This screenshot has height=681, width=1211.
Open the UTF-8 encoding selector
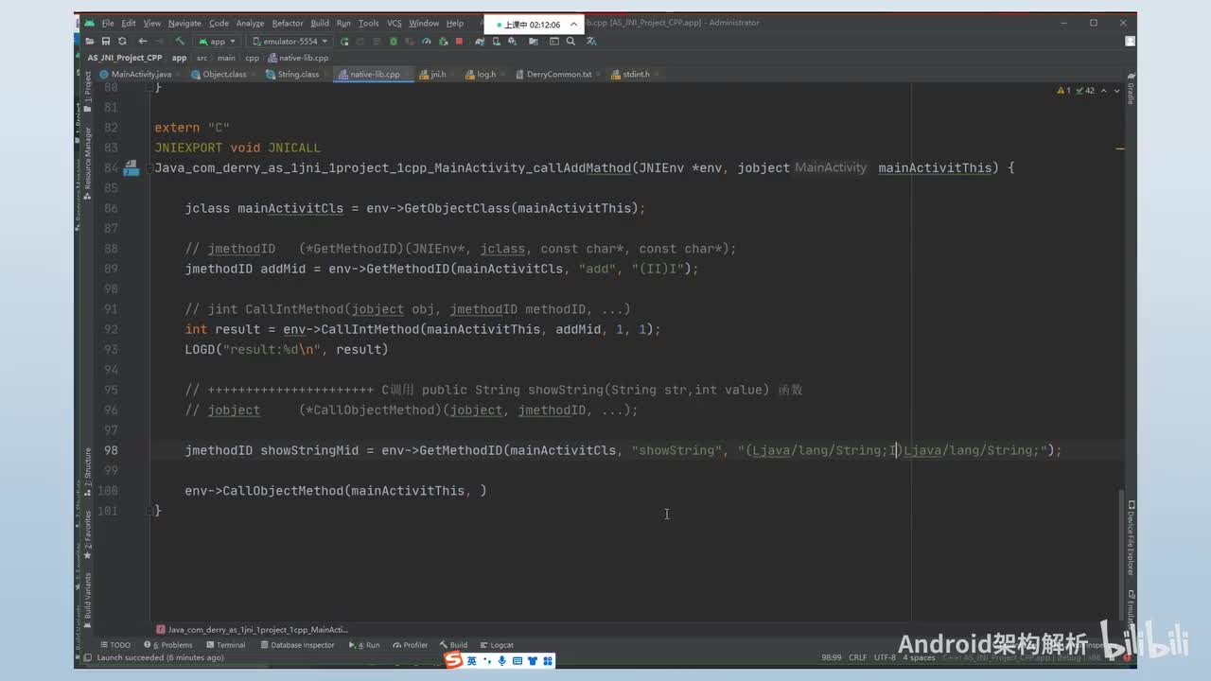tap(885, 657)
